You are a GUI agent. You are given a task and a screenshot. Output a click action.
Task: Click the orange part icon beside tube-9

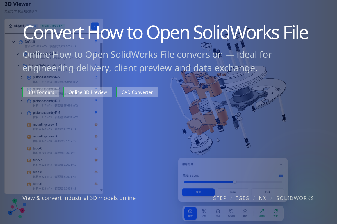(29, 184)
